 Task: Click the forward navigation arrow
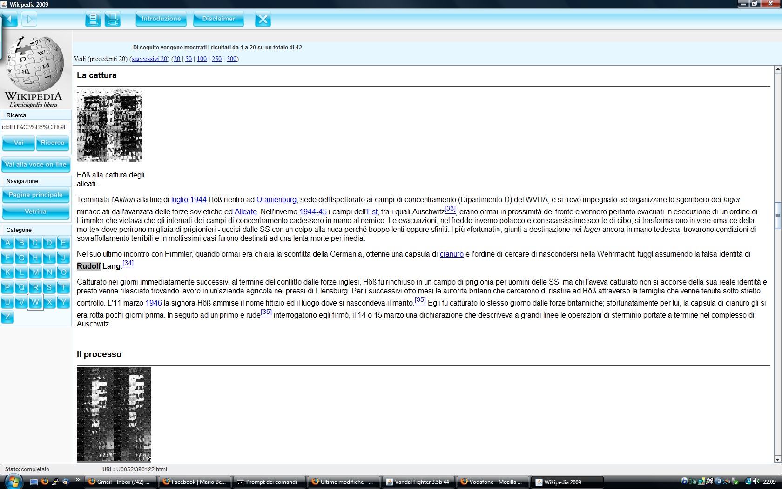(29, 19)
